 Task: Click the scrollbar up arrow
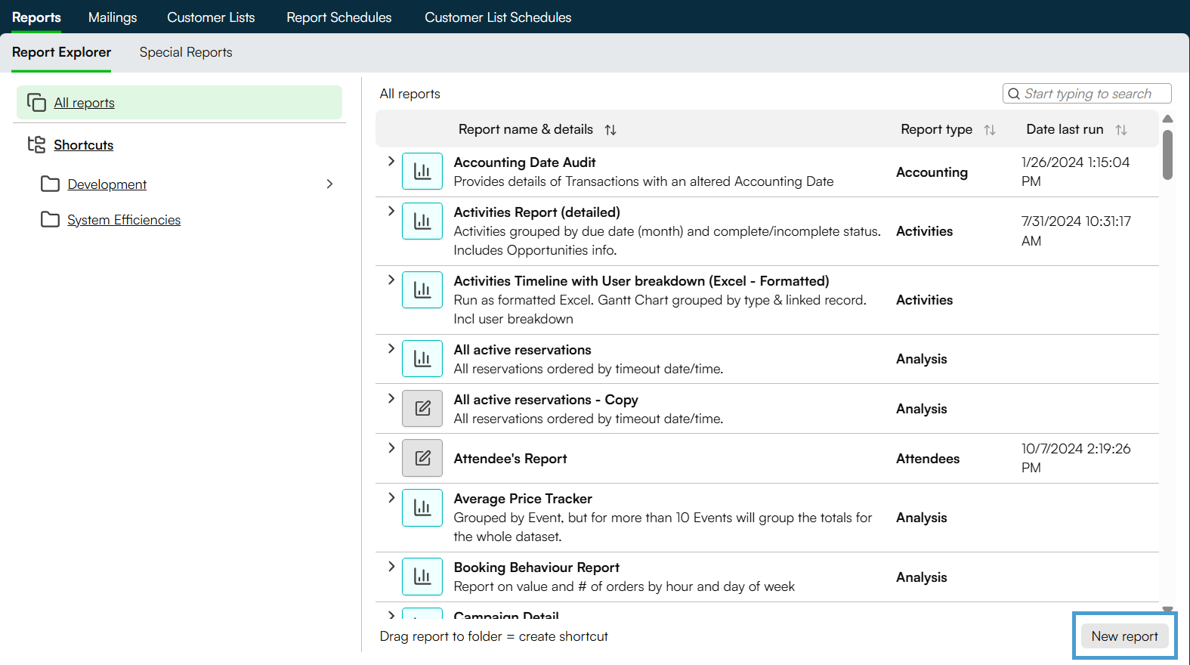1167,119
